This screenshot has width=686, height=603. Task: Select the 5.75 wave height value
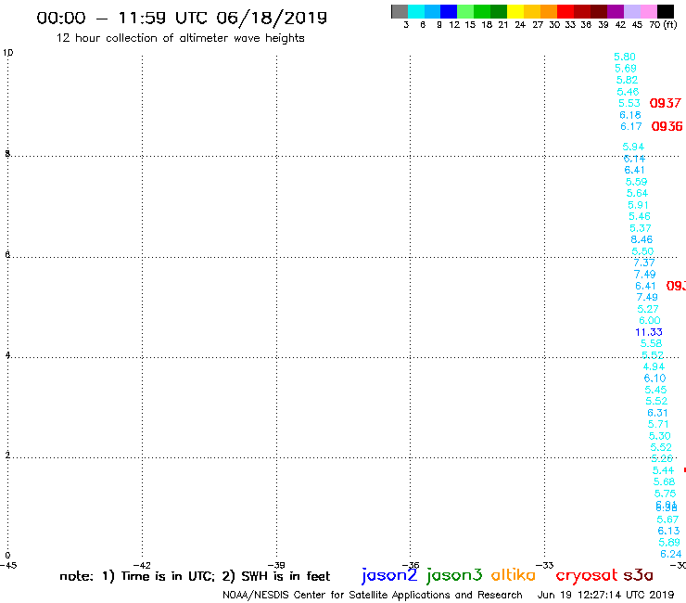pos(665,494)
